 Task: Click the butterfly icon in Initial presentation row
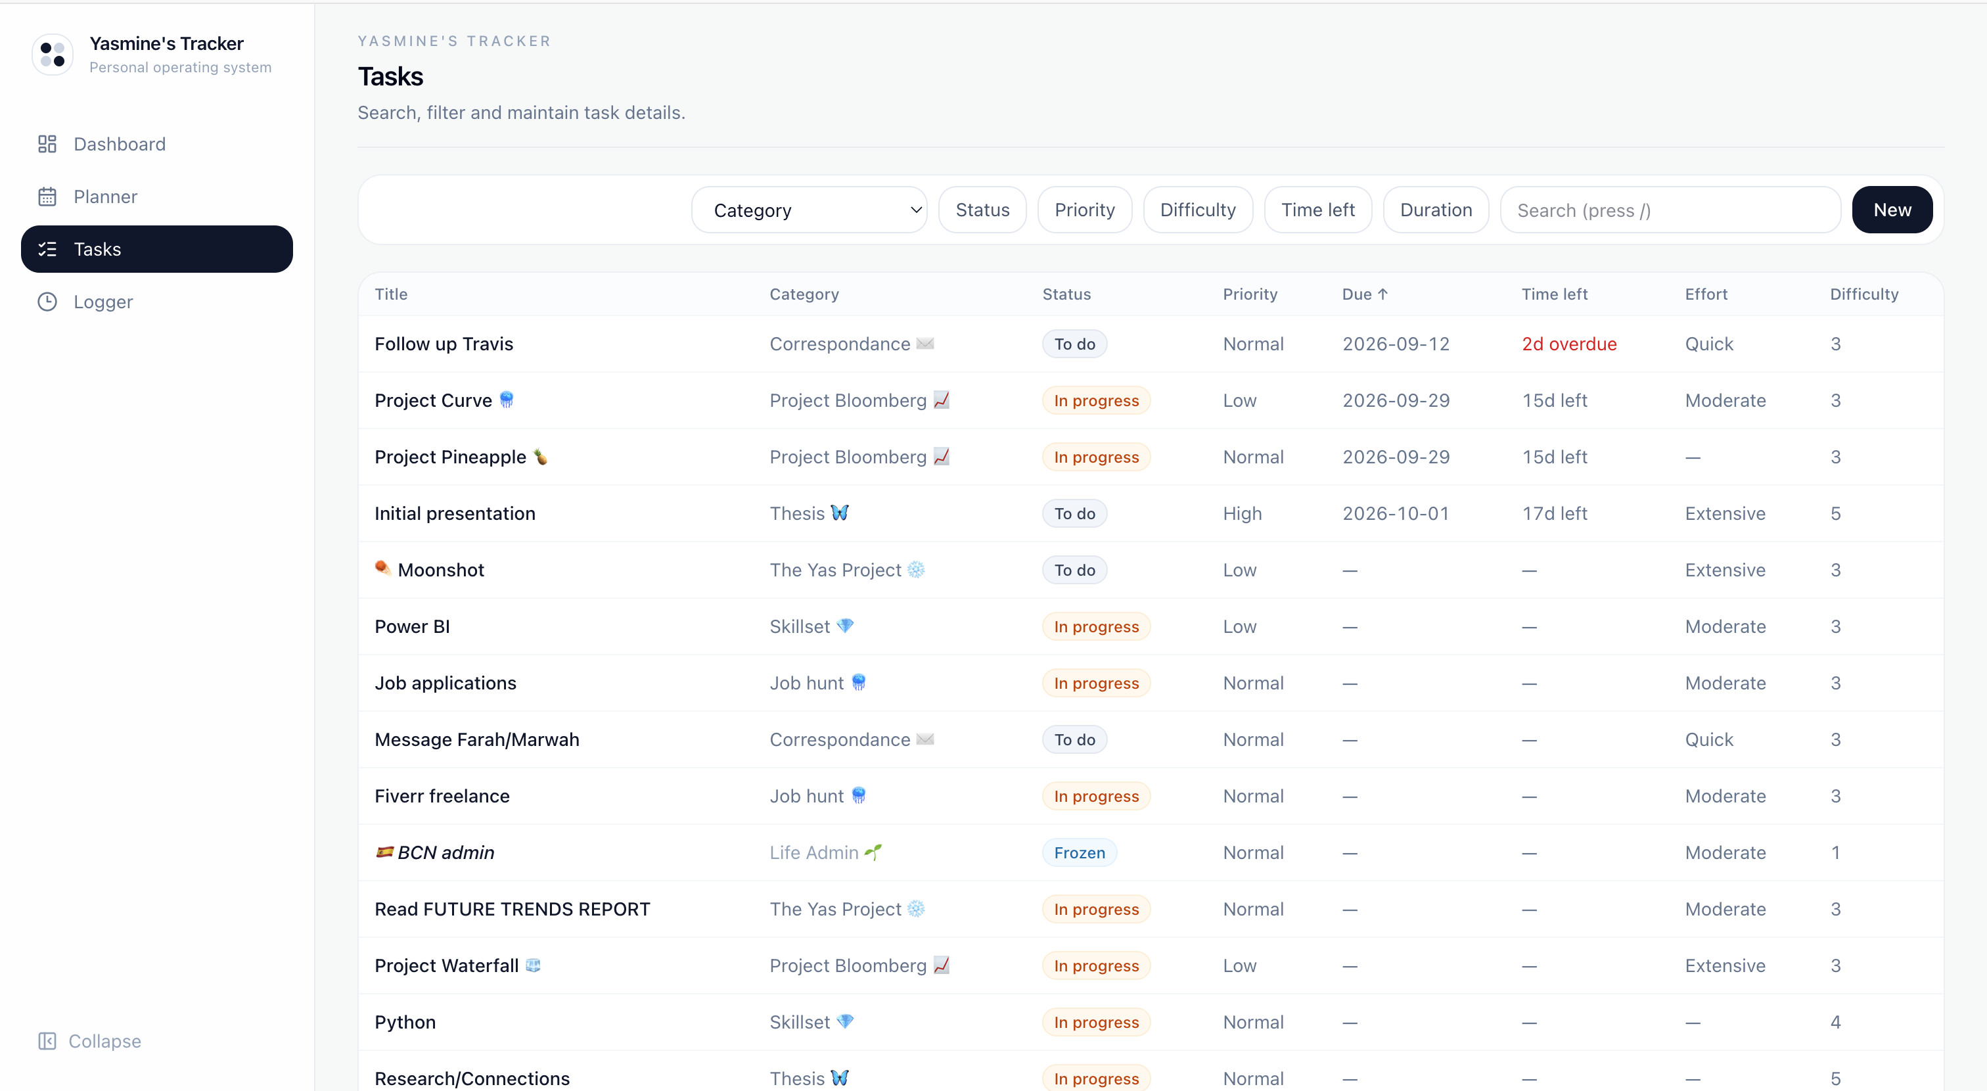tap(839, 513)
